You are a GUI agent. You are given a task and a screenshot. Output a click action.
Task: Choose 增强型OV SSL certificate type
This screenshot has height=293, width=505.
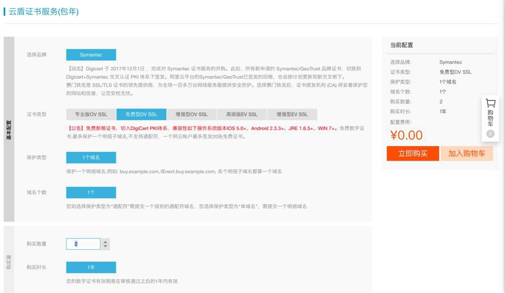pyautogui.click(x=192, y=114)
